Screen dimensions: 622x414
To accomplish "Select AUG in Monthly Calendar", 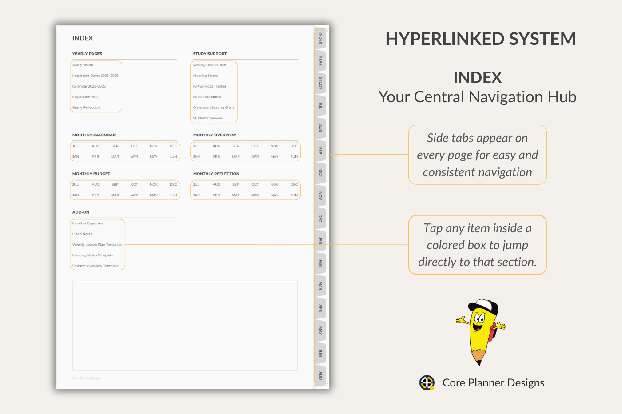I will (x=96, y=146).
